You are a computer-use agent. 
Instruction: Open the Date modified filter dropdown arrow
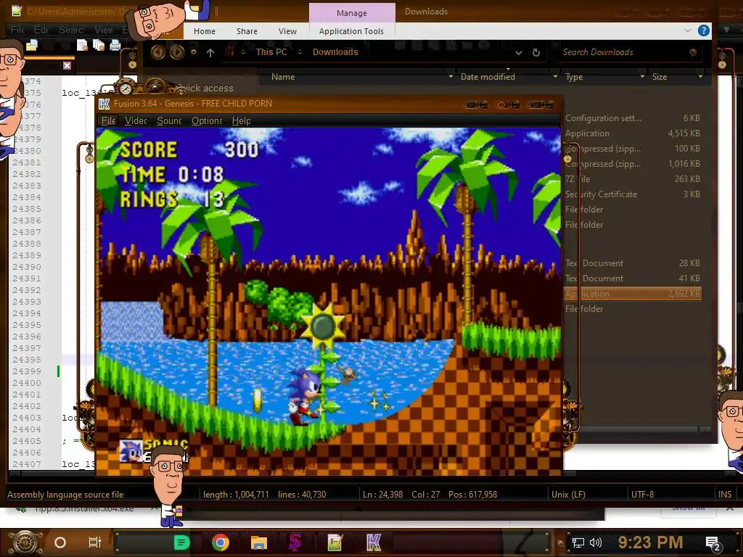(x=555, y=76)
